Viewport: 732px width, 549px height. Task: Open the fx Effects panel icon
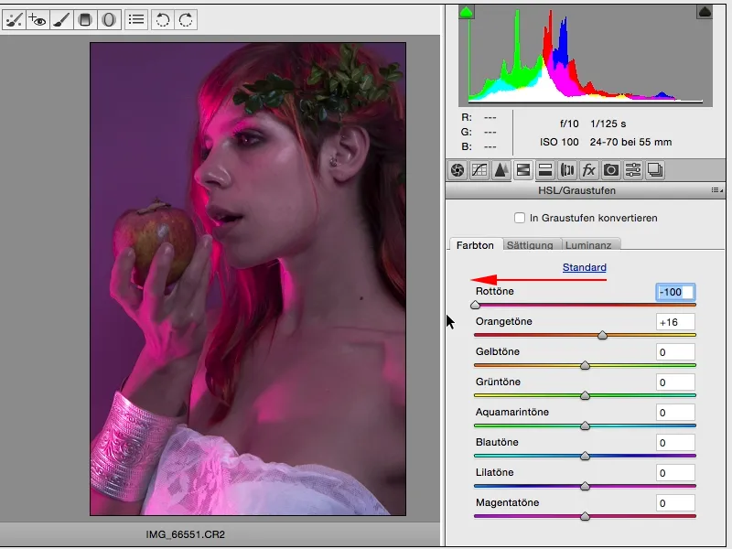point(589,170)
